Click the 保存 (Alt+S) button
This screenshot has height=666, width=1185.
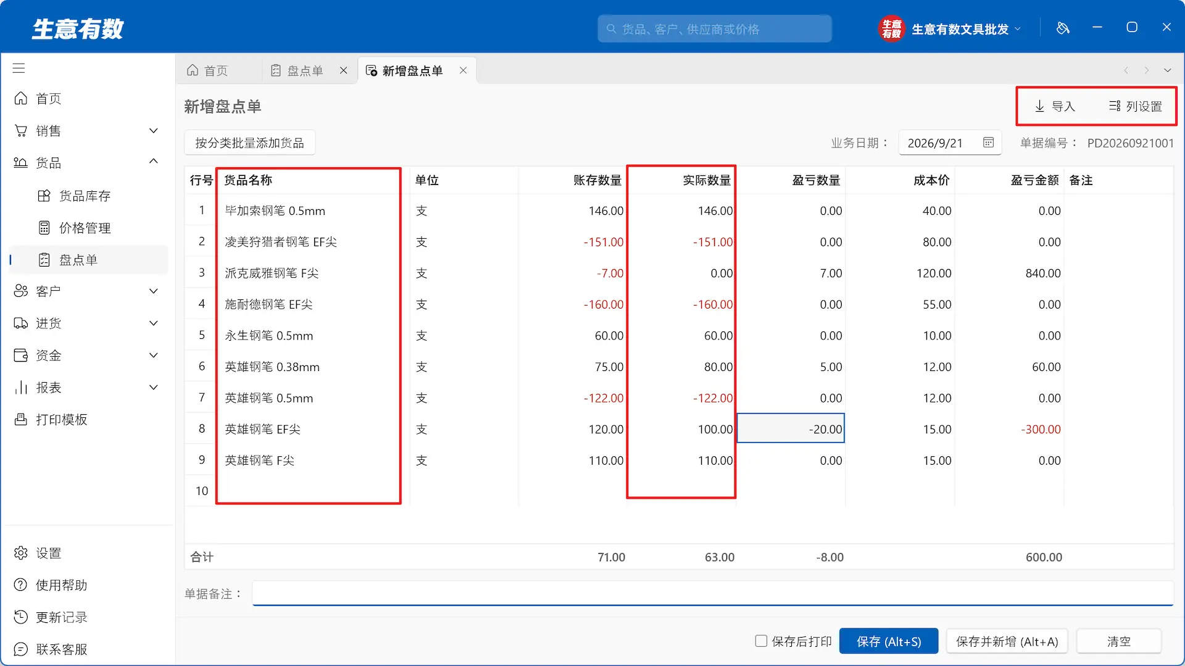(889, 641)
